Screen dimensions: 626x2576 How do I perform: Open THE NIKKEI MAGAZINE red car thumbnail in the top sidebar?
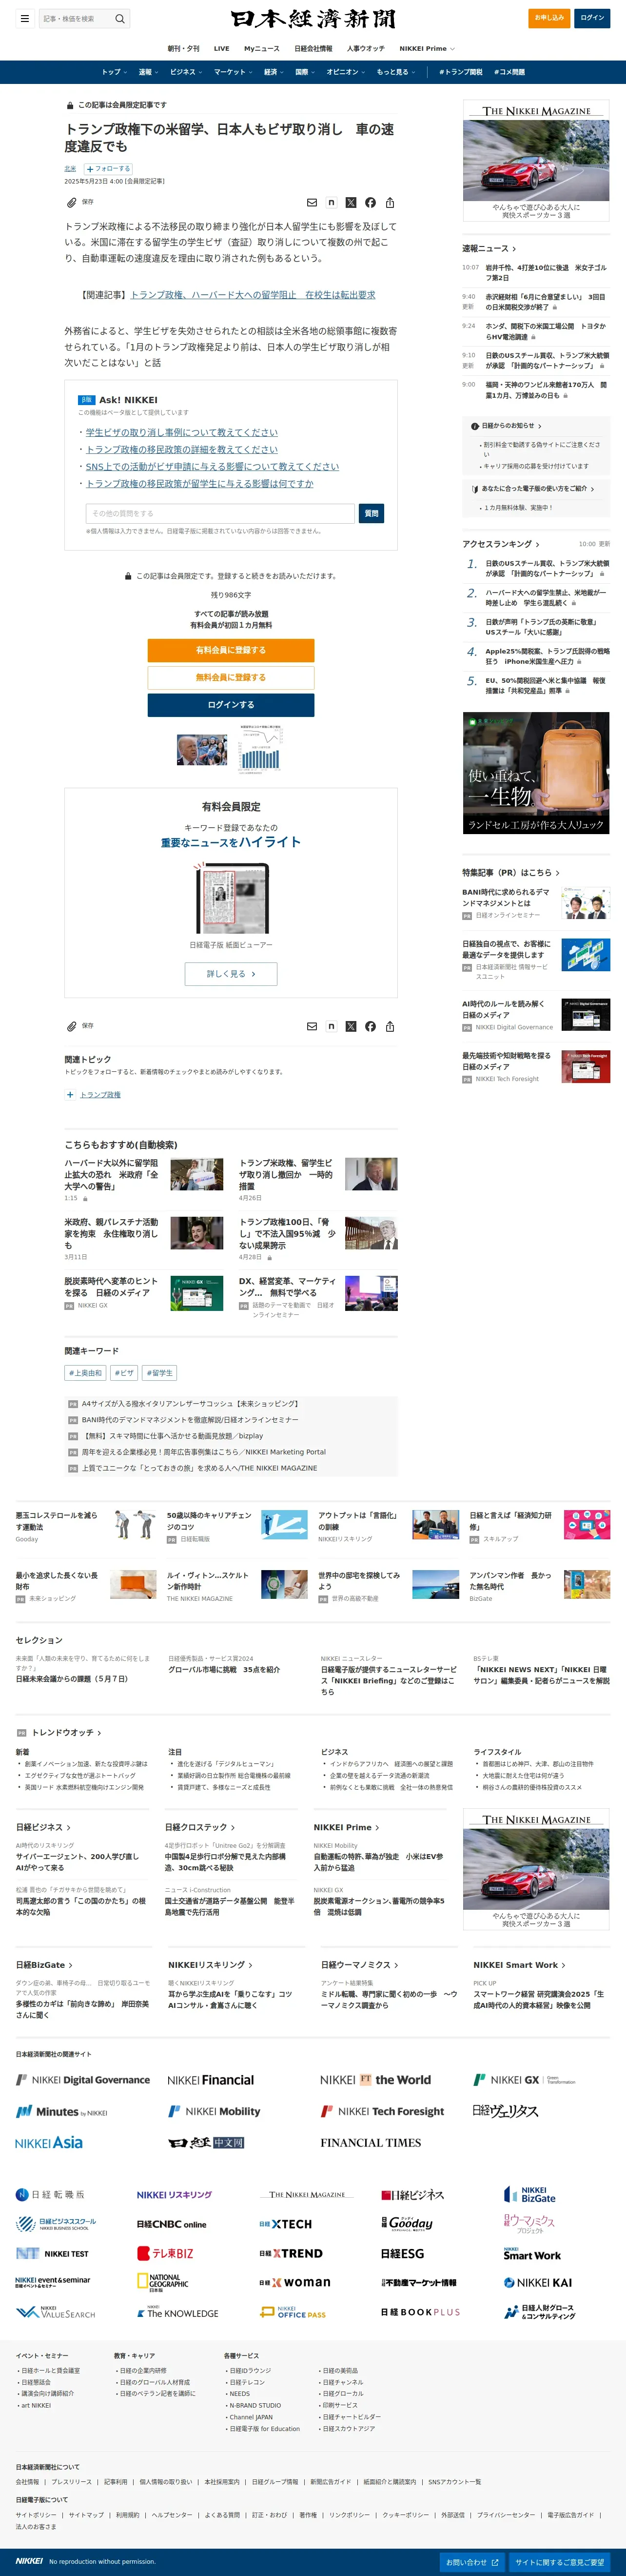pyautogui.click(x=536, y=160)
